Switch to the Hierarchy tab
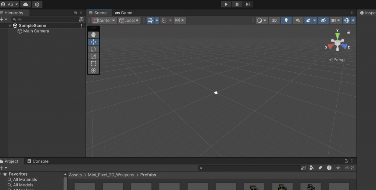Viewport: 376px width, 190px height. tap(14, 13)
